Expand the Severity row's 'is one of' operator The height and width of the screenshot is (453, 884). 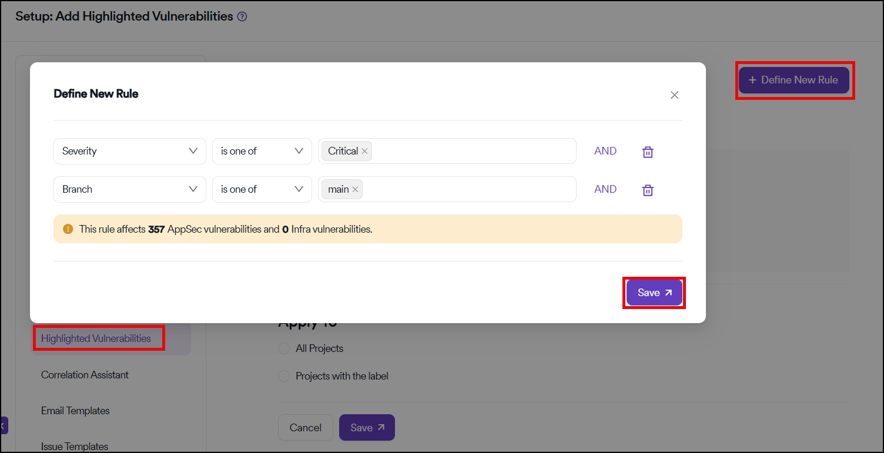[x=262, y=151]
